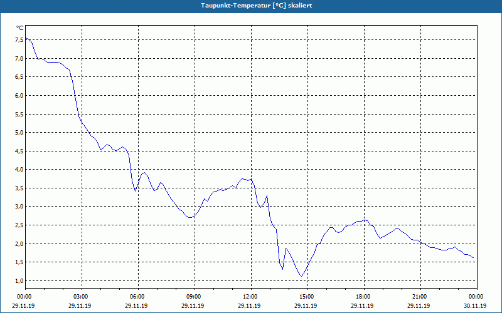
Task: Click the '4,0' y-axis value
Action: [x=19, y=170]
